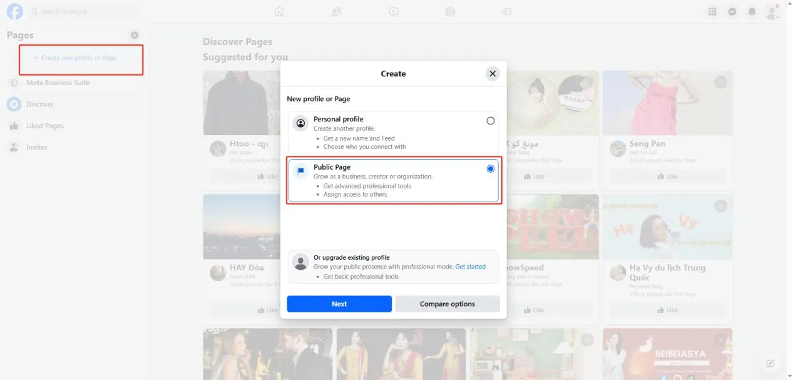Click the Htoo page avatar
This screenshot has width=793, height=380.
tap(218, 148)
